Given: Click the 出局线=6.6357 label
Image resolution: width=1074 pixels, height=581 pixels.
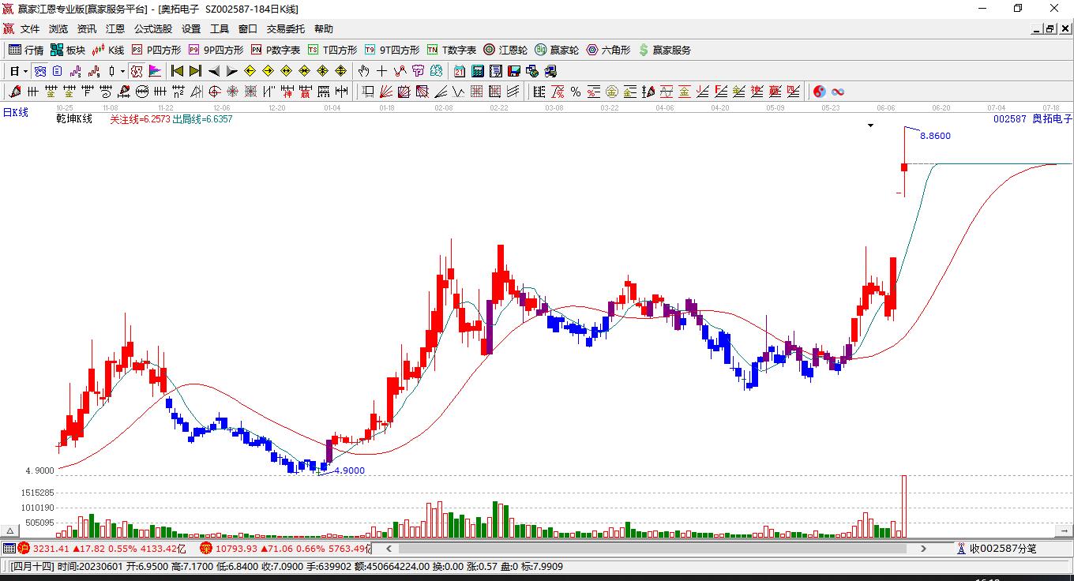Looking at the screenshot, I should (x=202, y=119).
